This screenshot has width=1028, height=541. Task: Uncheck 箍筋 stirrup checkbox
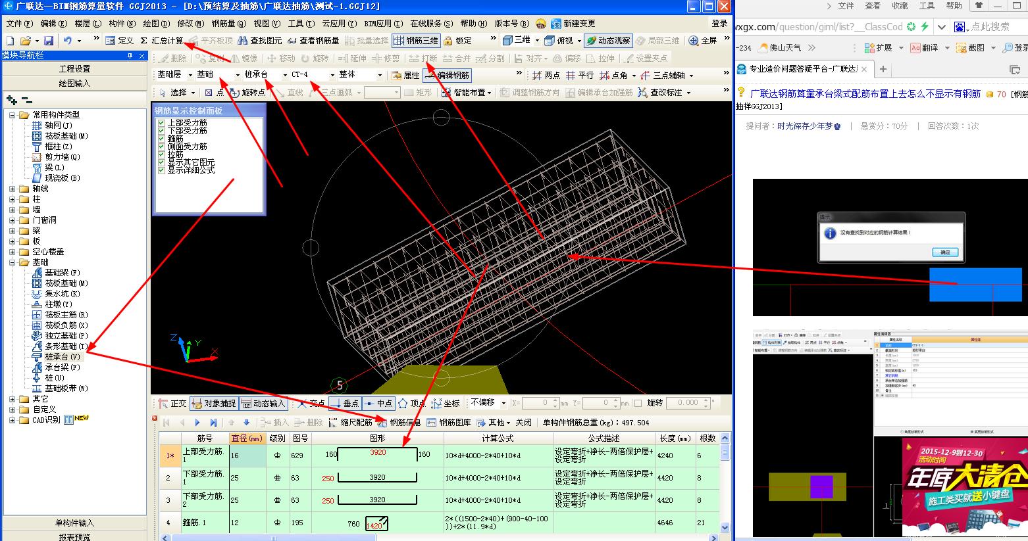coord(161,139)
